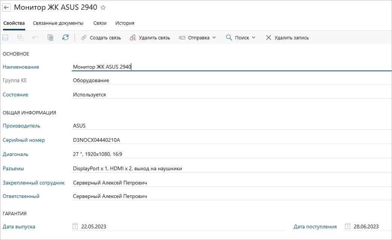Image resolution: width=392 pixels, height=240 pixels.
Task: Click Создать связь button
Action: pos(101,37)
